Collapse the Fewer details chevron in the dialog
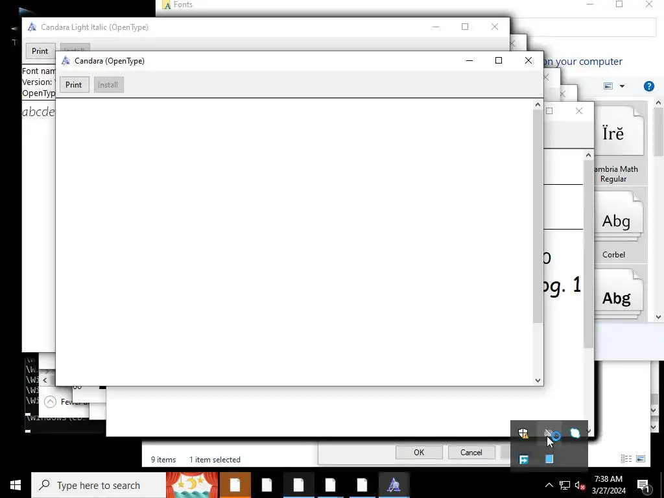664x498 pixels. (x=50, y=401)
